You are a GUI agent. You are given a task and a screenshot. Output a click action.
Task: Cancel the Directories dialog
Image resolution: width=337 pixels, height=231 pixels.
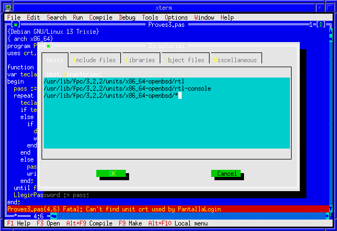click(226, 173)
